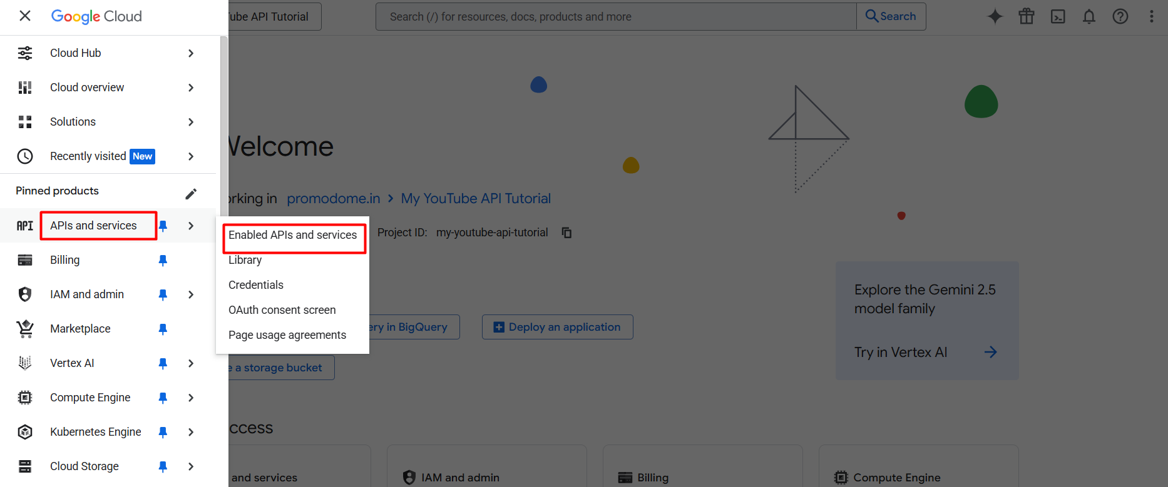Viewport: 1168px width, 487px height.
Task: Expand the Cloud Hub submenu arrow
Action: tap(191, 53)
